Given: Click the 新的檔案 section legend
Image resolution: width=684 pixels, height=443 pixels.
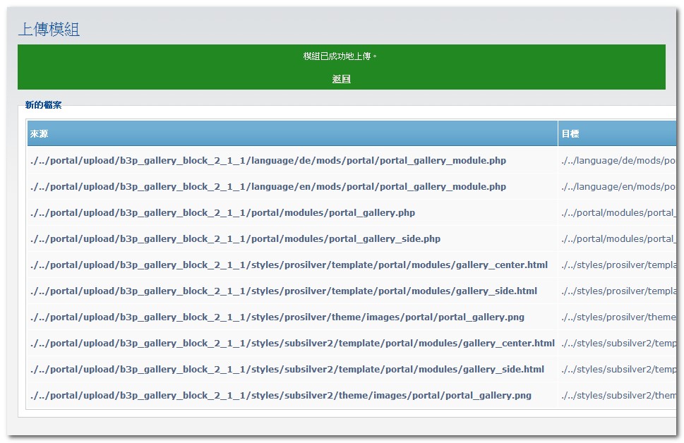Looking at the screenshot, I should point(43,105).
